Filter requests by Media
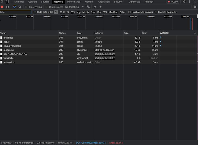This screenshot has width=198, height=145. [x=86, y=12]
